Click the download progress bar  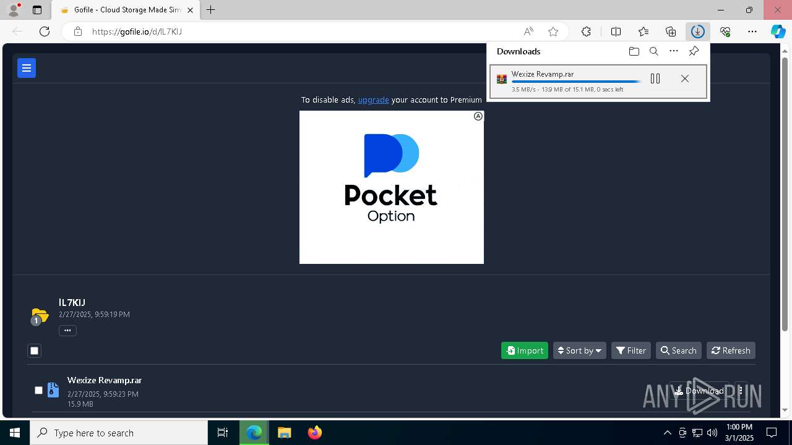tap(576, 82)
